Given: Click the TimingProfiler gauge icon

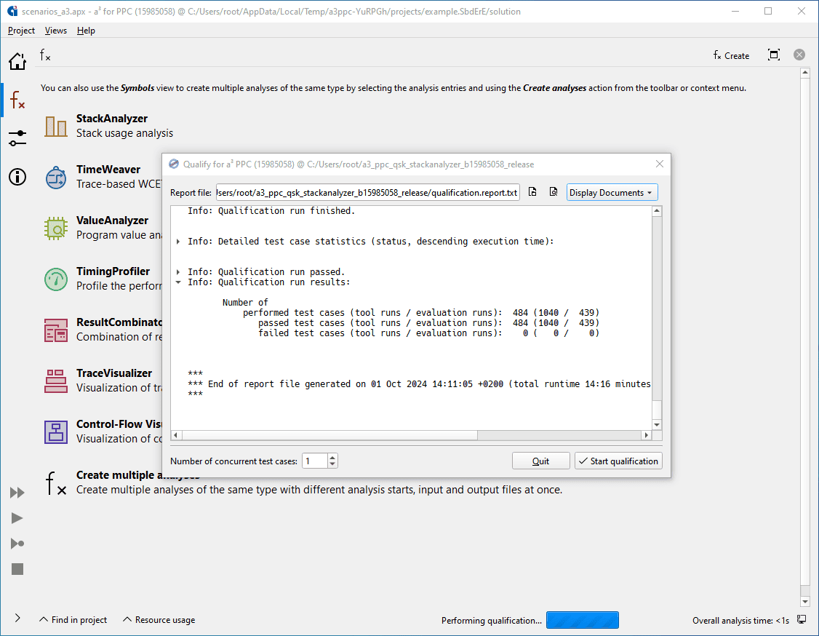Looking at the screenshot, I should [56, 279].
